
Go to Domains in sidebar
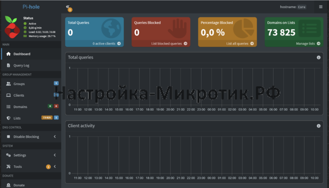(x=20, y=106)
